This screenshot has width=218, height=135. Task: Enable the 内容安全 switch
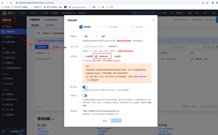tap(85, 96)
